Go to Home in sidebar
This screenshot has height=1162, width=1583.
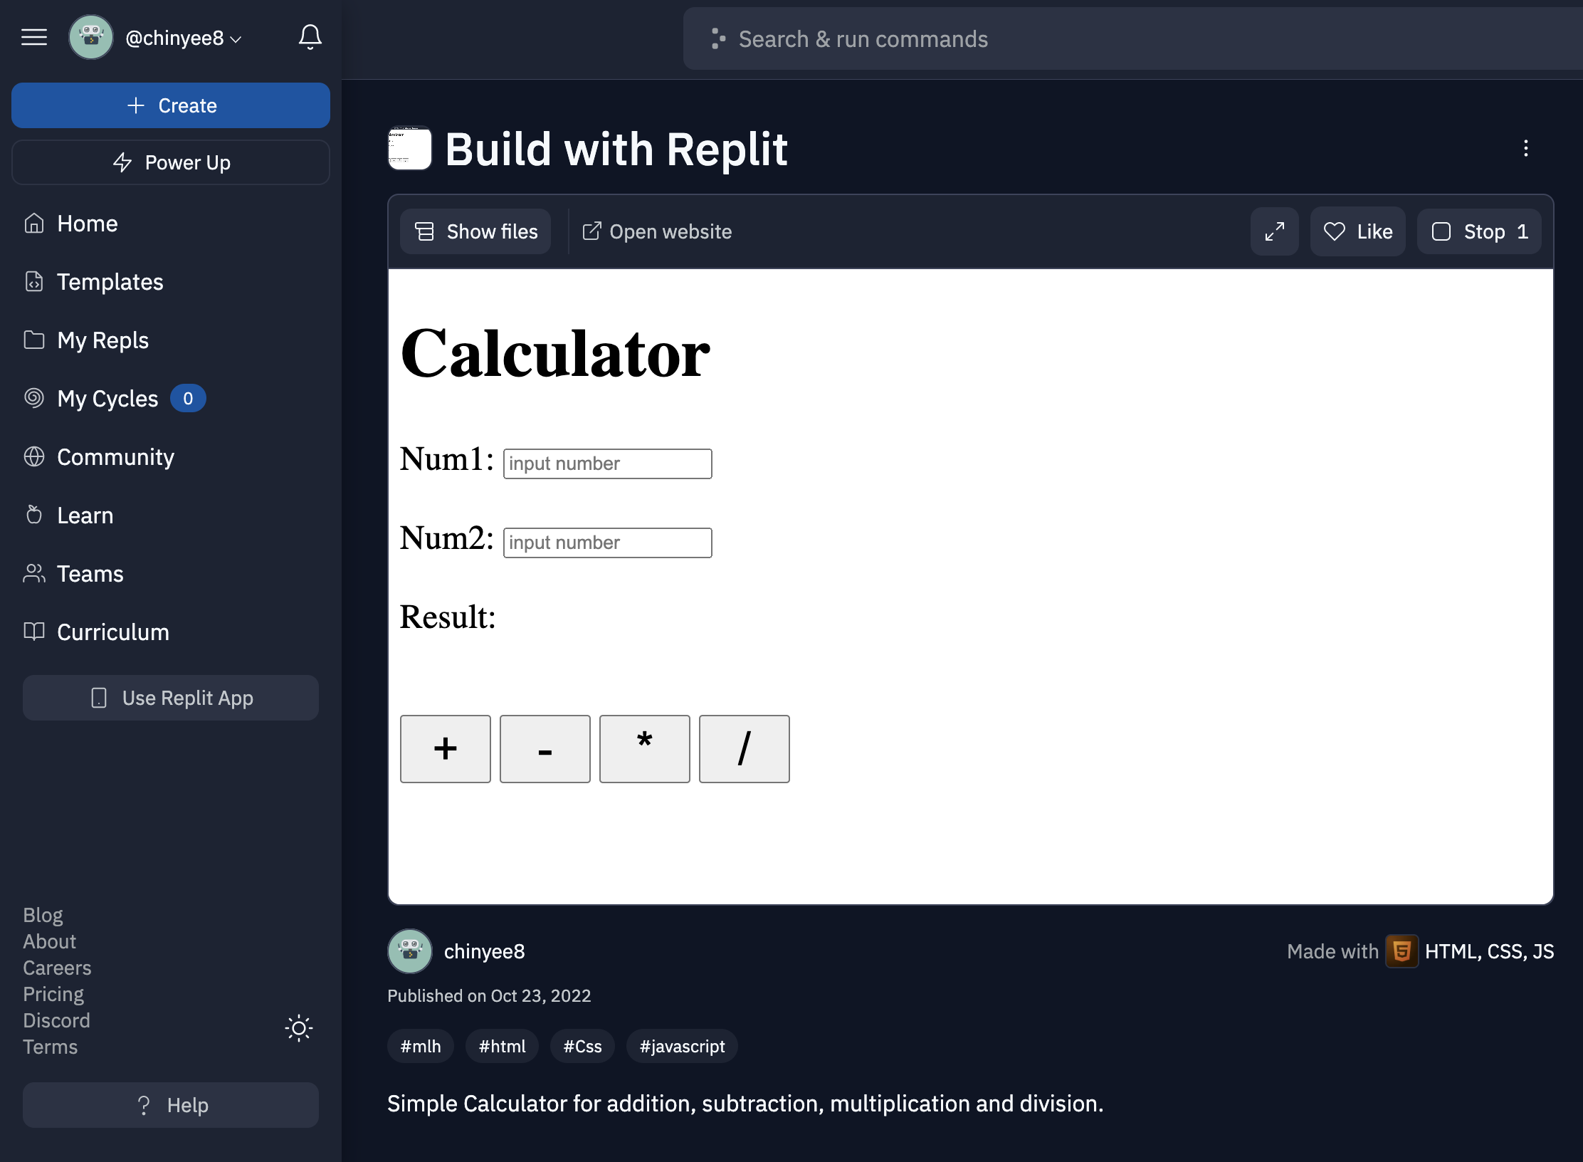point(87,224)
